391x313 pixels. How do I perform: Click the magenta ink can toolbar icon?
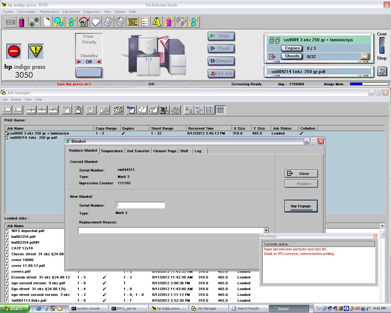[22, 22]
